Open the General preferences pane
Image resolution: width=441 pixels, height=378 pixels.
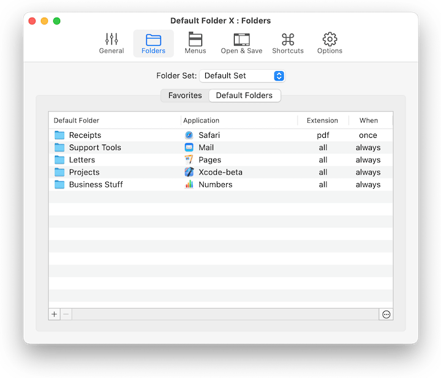point(111,43)
